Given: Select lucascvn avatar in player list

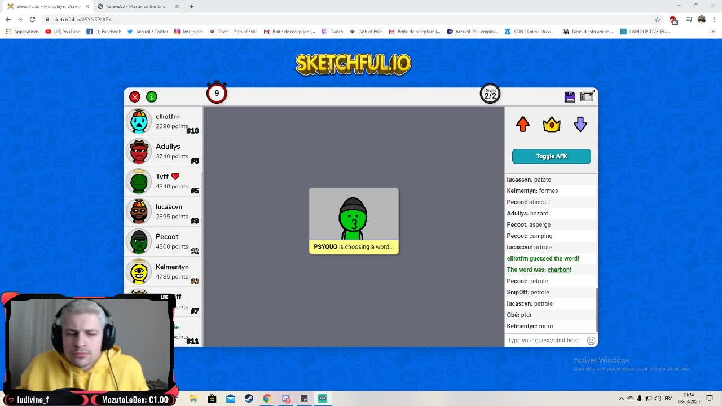Looking at the screenshot, I should [x=139, y=211].
